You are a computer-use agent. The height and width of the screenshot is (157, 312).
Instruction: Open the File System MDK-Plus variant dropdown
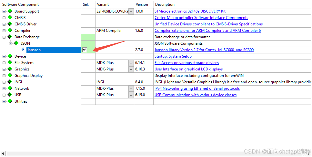pyautogui.click(x=131, y=63)
